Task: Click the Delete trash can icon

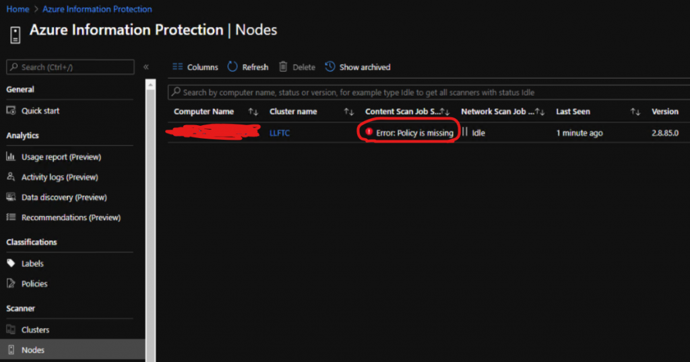Action: click(x=283, y=67)
